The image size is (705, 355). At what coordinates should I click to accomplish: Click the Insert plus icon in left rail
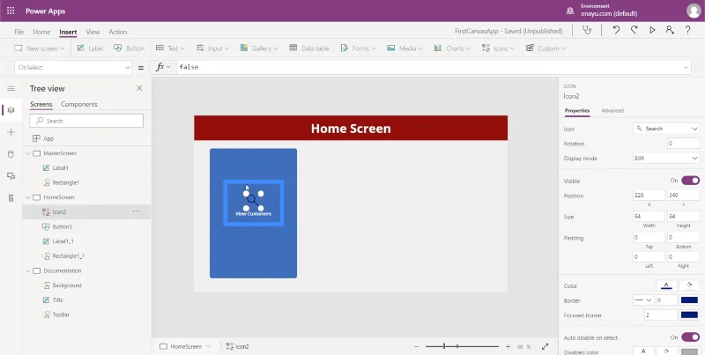pyautogui.click(x=11, y=132)
